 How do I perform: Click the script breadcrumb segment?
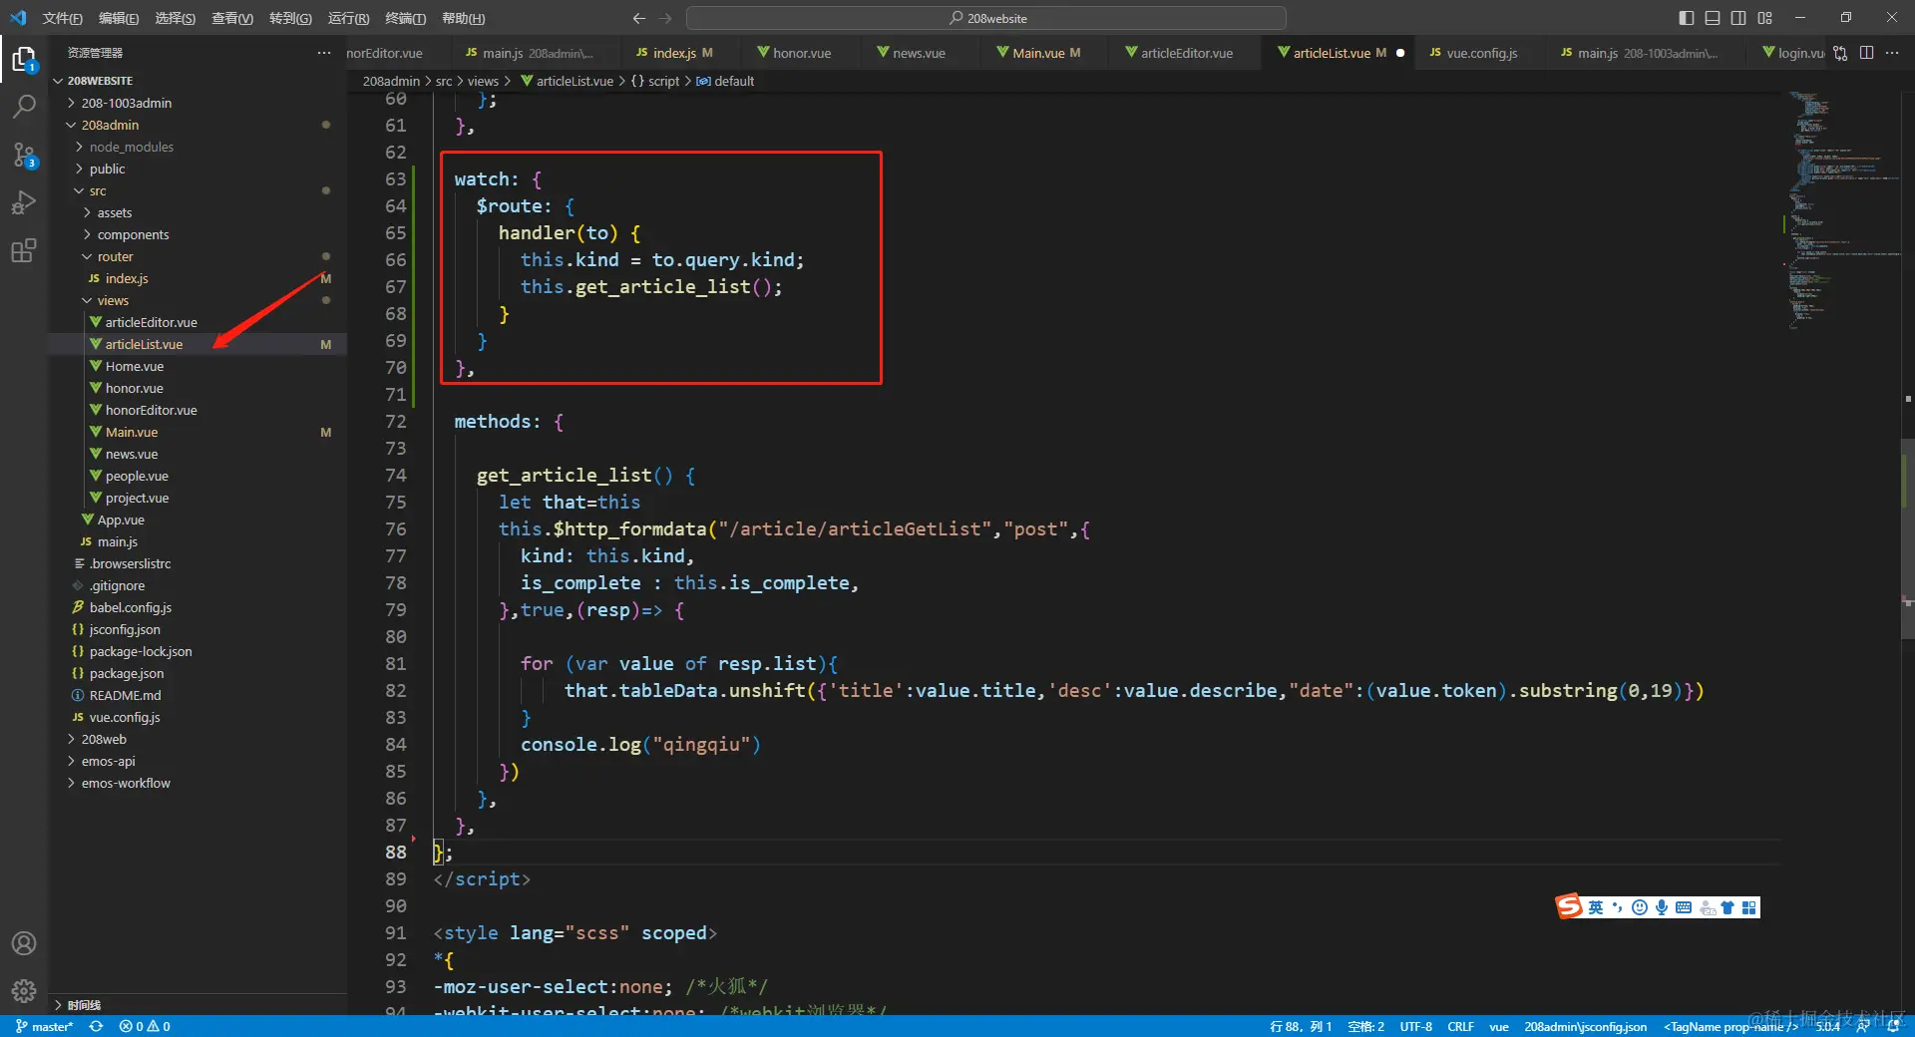coord(655,81)
